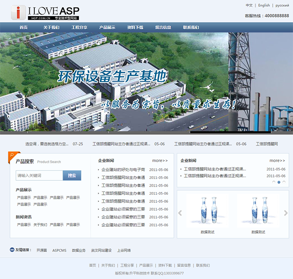Click the friendly links round icon

tap(12, 250)
